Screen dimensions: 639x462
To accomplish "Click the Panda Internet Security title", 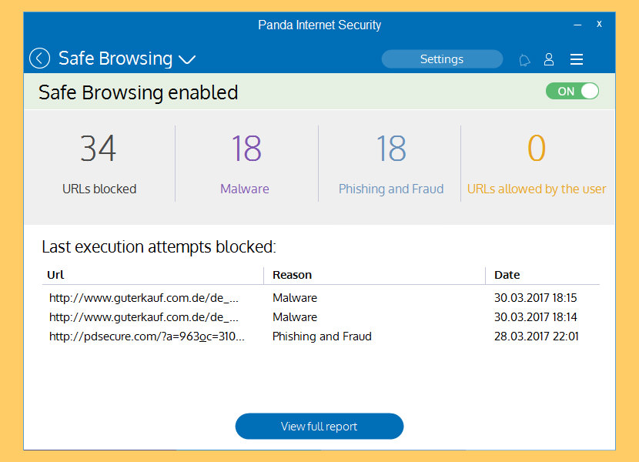I will pyautogui.click(x=319, y=25).
